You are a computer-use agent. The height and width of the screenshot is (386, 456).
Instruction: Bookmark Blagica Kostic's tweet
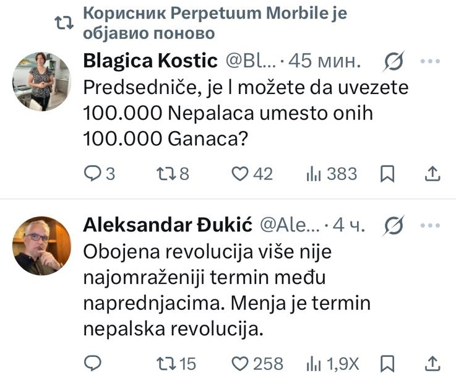tap(387, 174)
